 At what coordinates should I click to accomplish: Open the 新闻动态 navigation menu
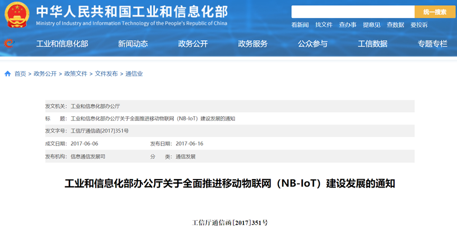[x=133, y=44]
